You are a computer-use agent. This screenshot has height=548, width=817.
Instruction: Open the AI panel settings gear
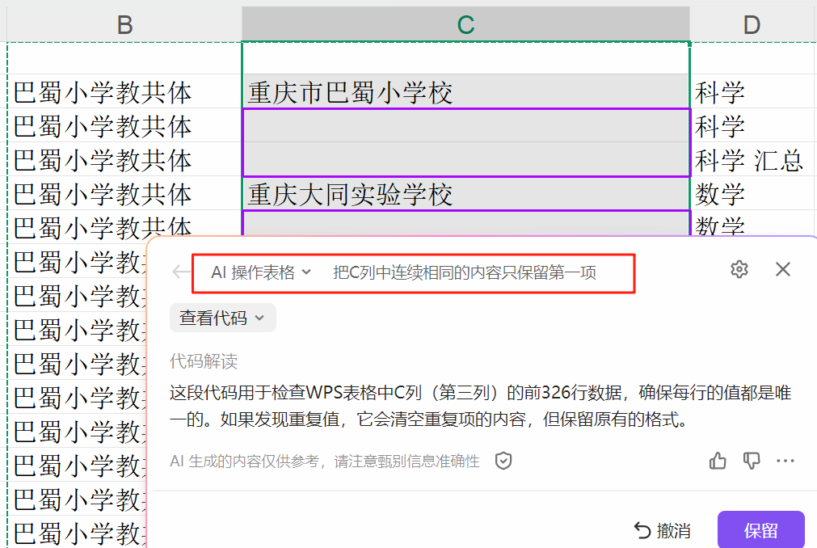739,269
